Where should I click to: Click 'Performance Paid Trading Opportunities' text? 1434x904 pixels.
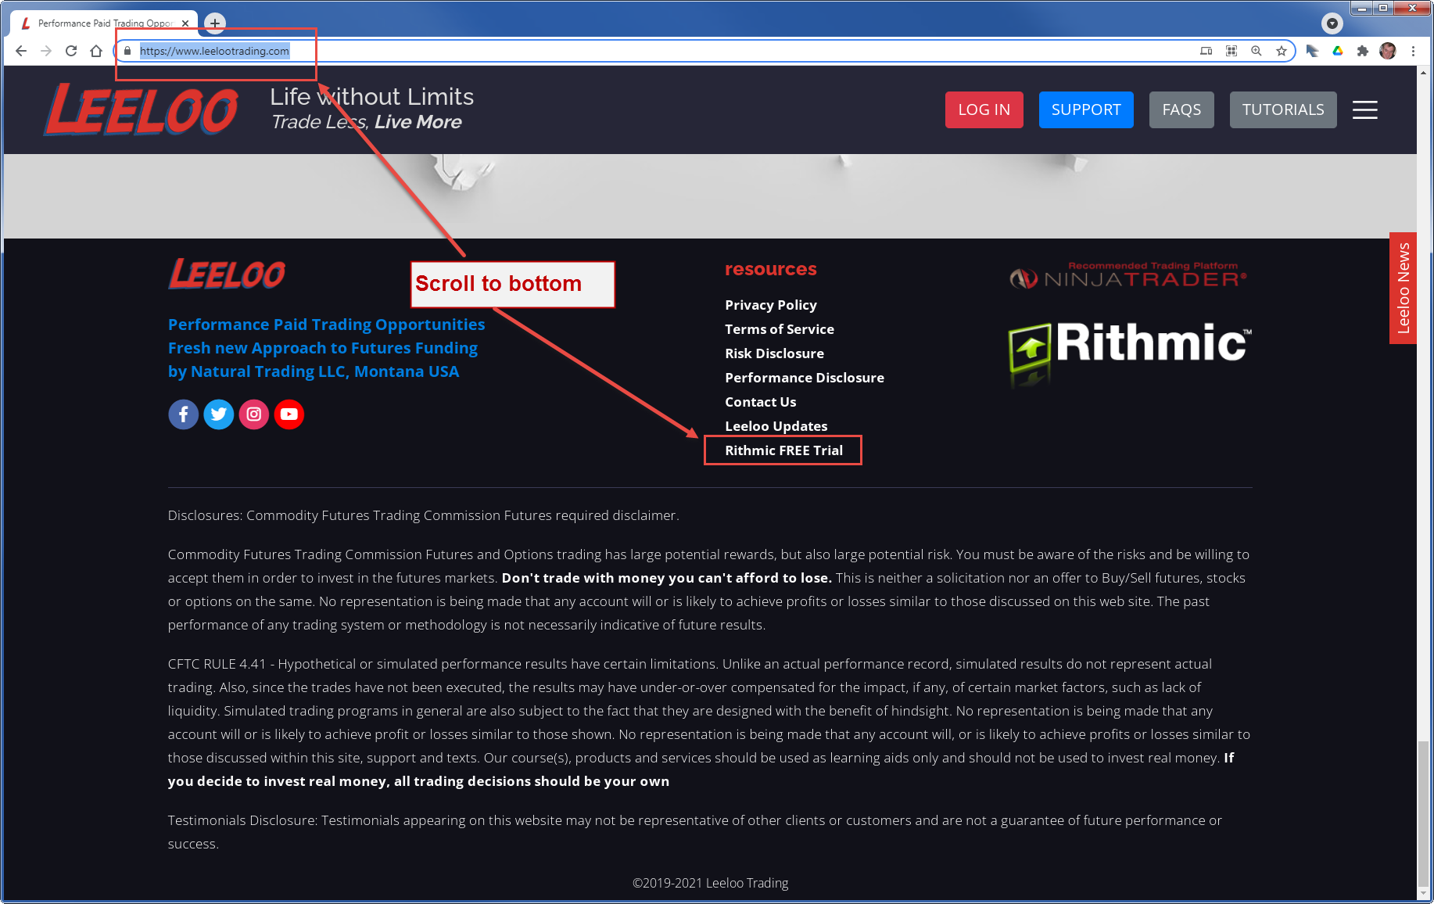click(326, 325)
